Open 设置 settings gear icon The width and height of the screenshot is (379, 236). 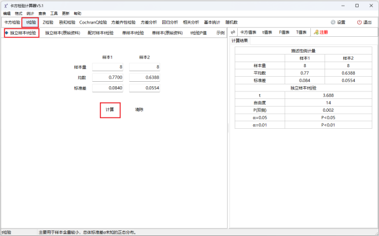tap(333, 22)
